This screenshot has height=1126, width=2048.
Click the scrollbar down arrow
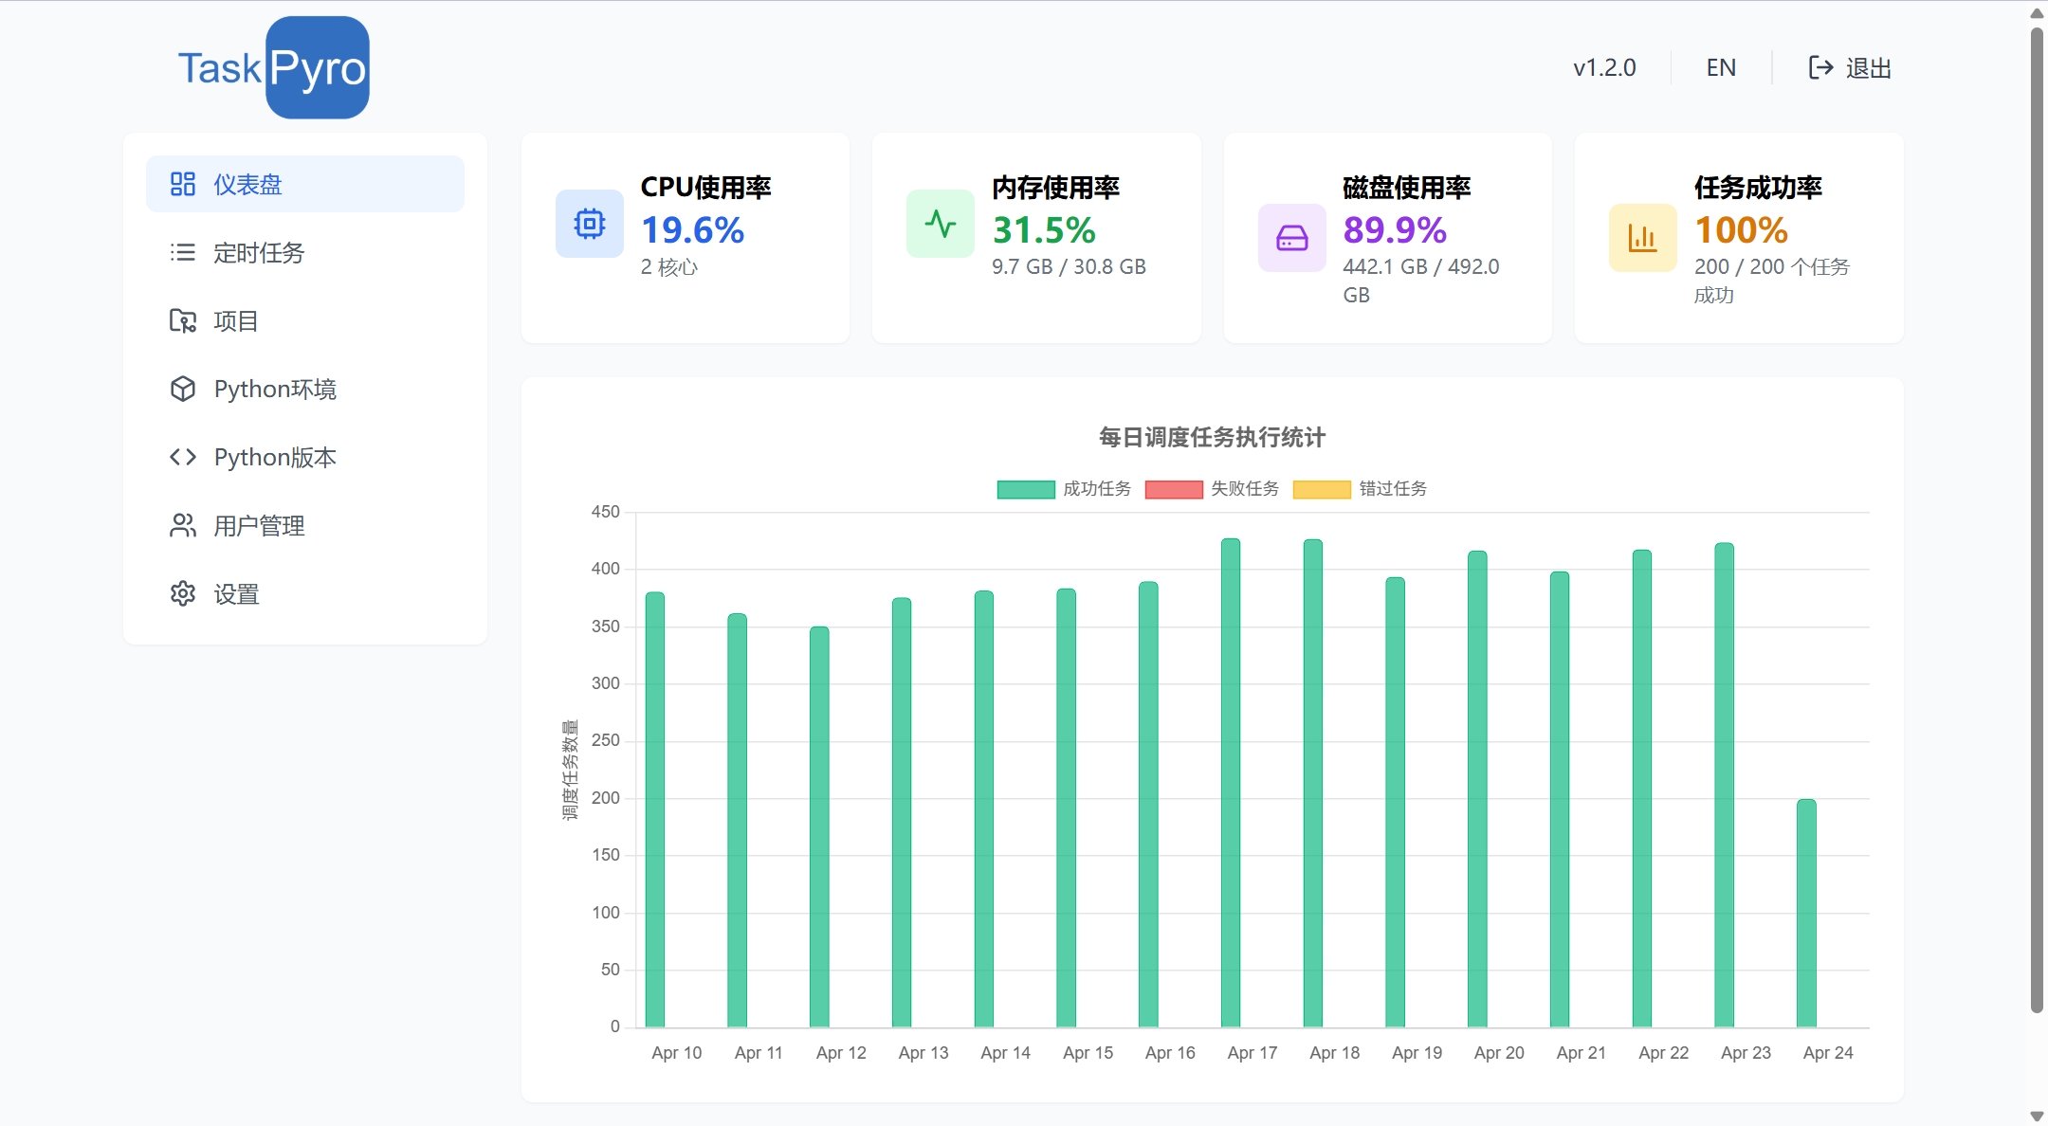[2036, 1116]
